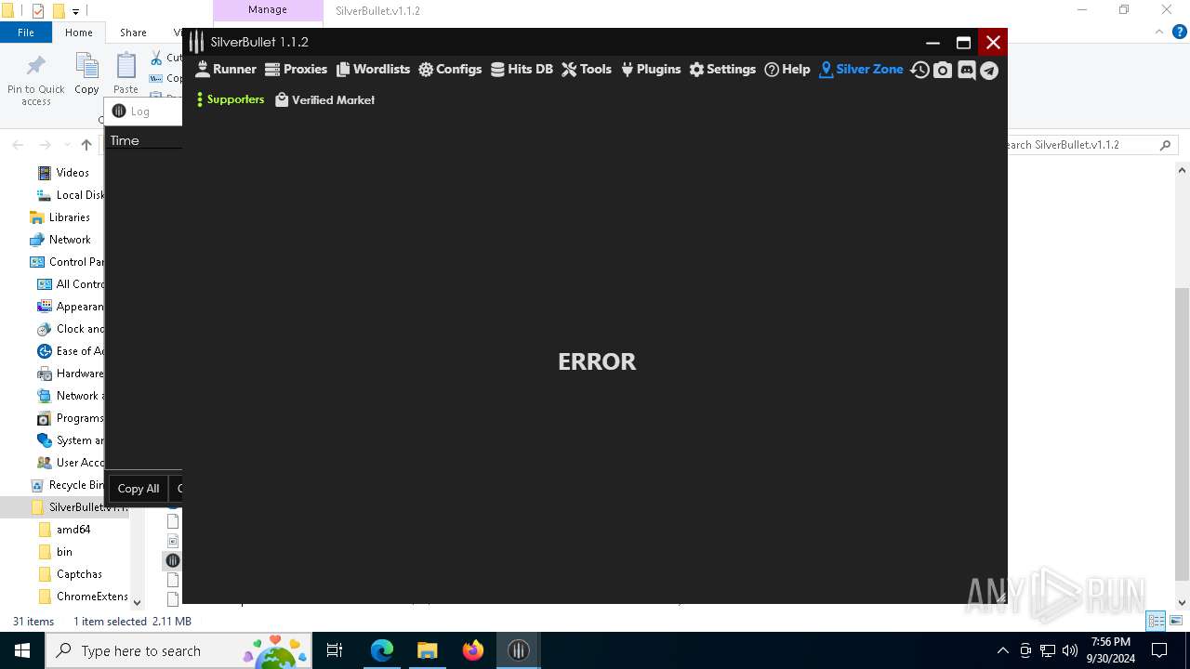Select Control Panel in navigation tree
1190x669 pixels.
tap(67, 262)
